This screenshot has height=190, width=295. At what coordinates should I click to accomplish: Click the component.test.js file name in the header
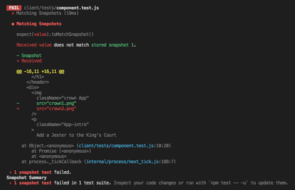coord(78,7)
